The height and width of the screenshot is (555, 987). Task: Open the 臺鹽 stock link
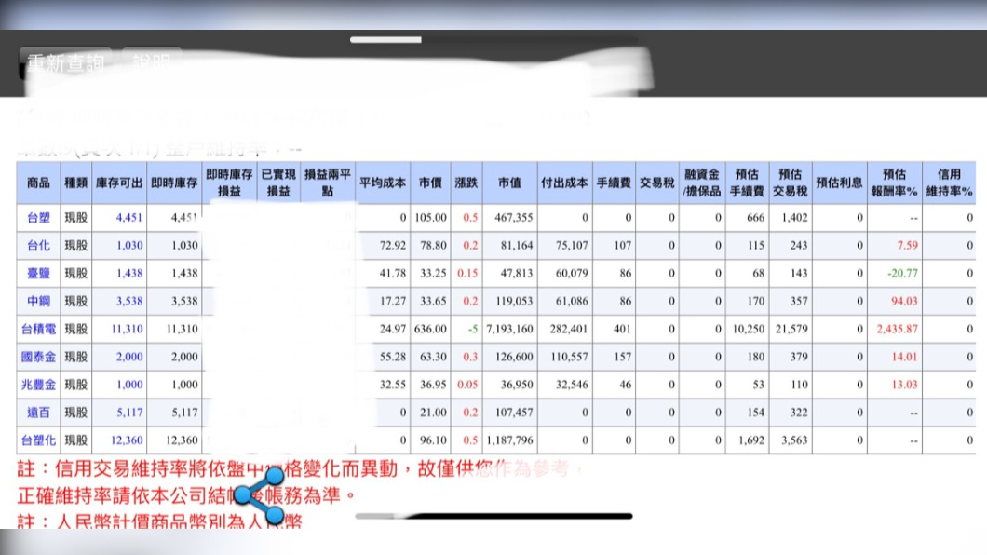pyautogui.click(x=38, y=273)
